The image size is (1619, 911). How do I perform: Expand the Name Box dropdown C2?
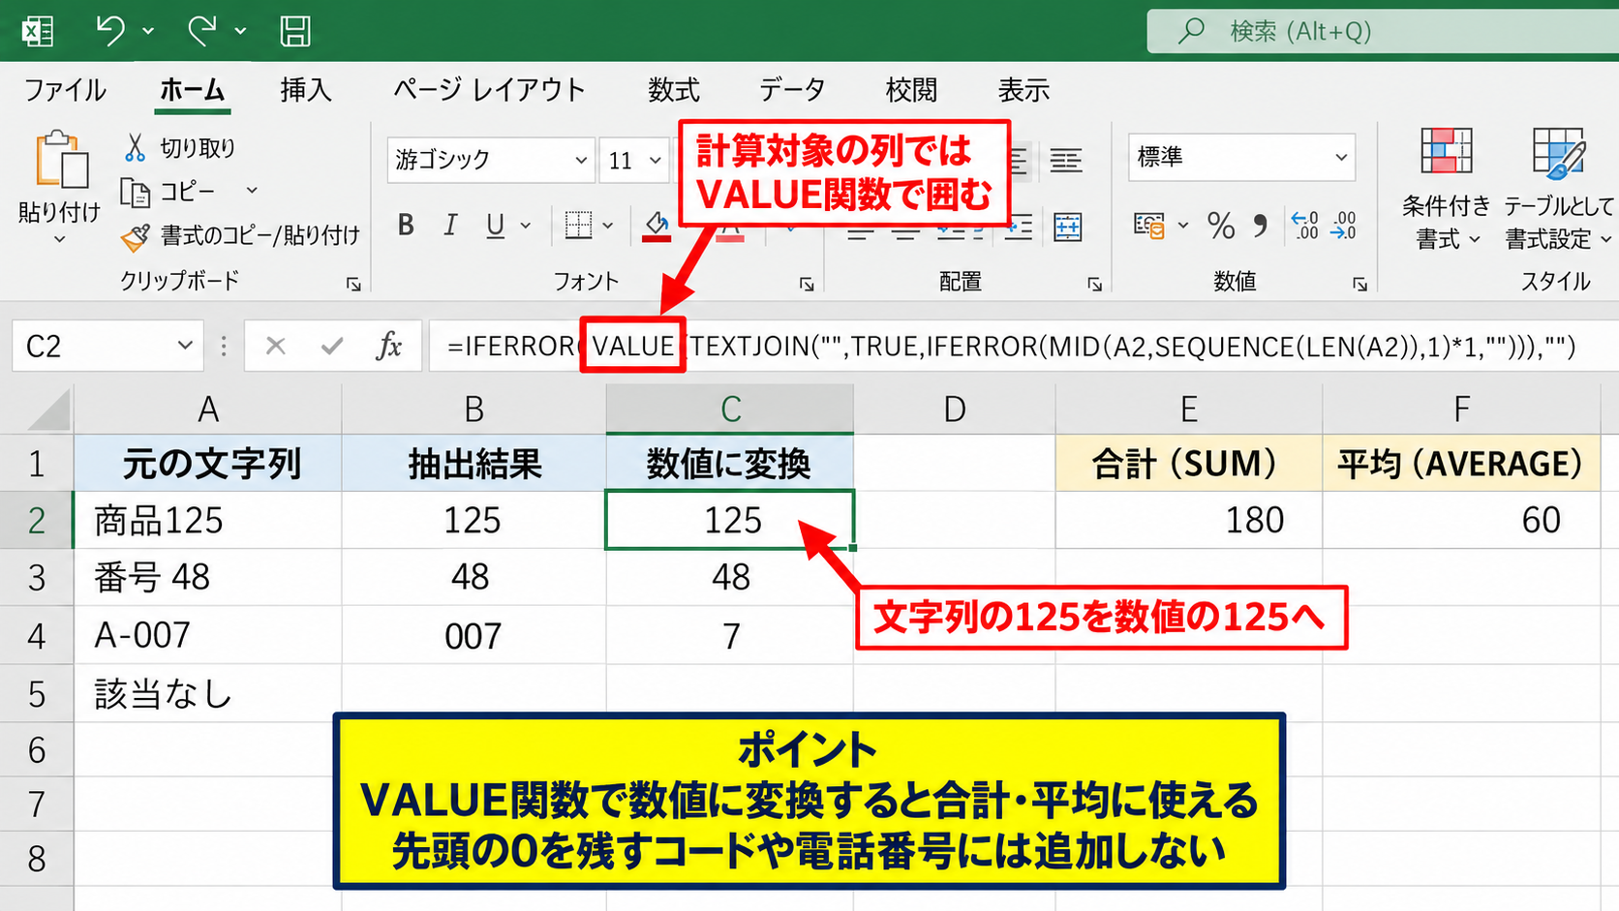[184, 346]
